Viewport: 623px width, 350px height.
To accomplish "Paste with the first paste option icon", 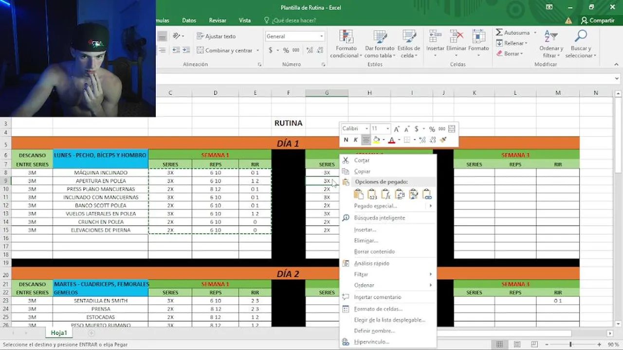I will (359, 194).
